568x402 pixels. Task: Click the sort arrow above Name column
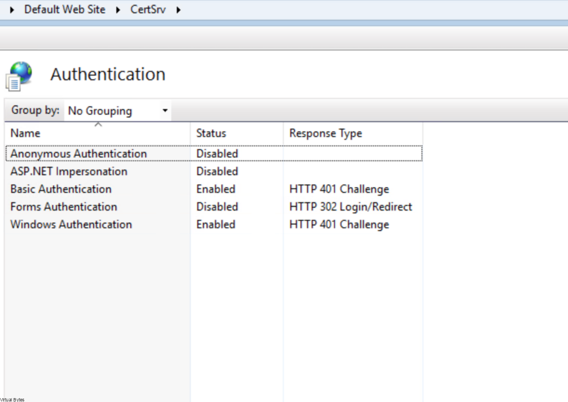click(98, 125)
